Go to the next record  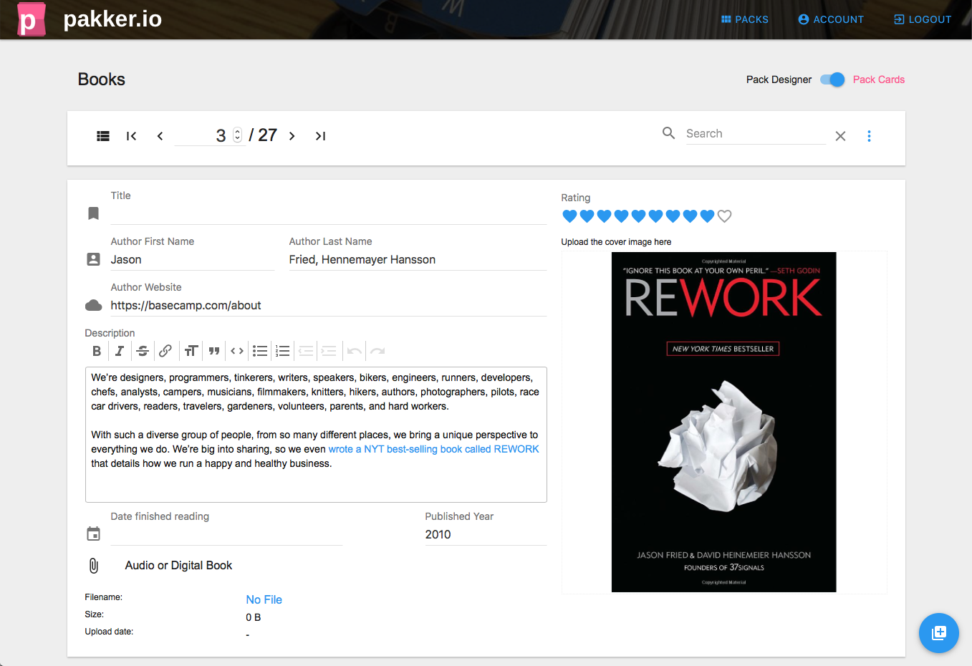click(292, 136)
